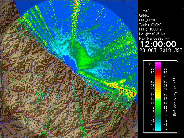Image resolution: width=184 pixels, height=138 pixels.
Task: Click the '---' legend top right entry
Action: click(164, 64)
